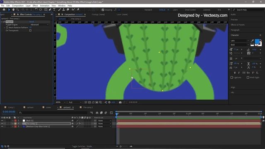
Task: Click the timeline search magnifier icon
Action: tap(20, 113)
